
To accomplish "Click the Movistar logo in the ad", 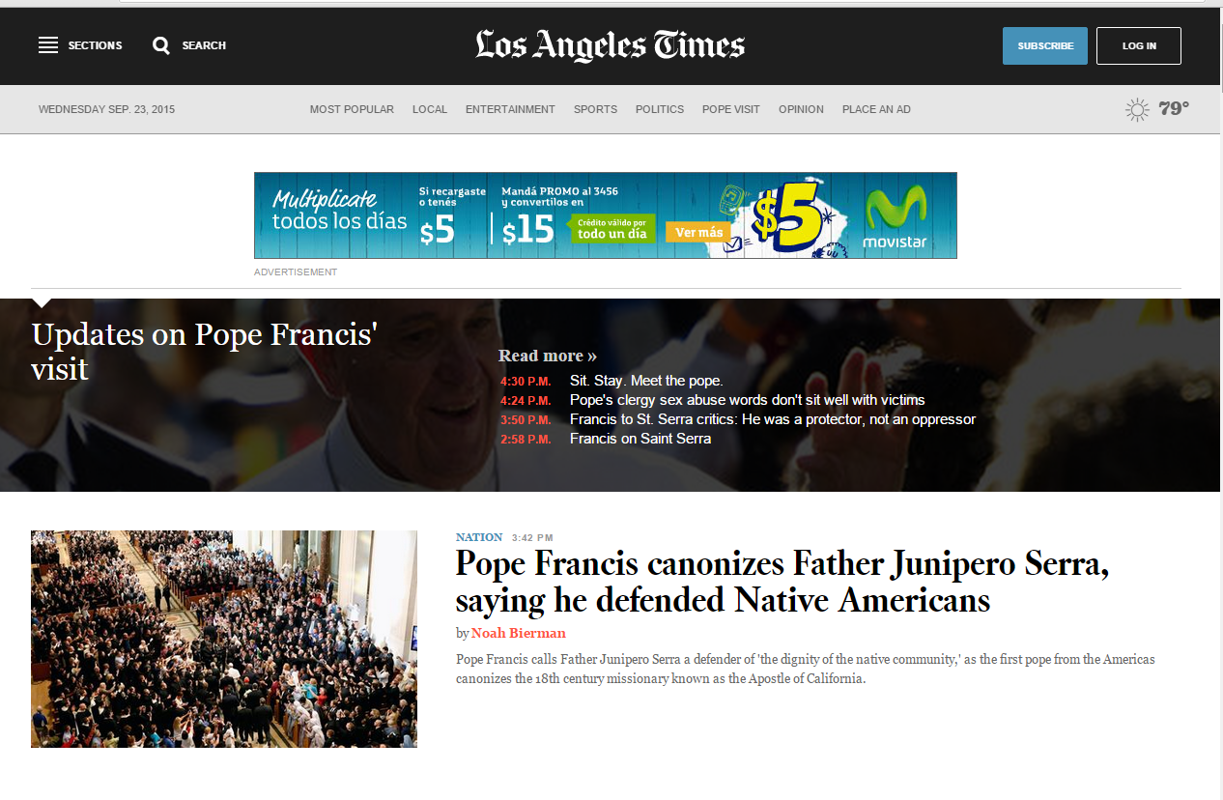I will 895,216.
